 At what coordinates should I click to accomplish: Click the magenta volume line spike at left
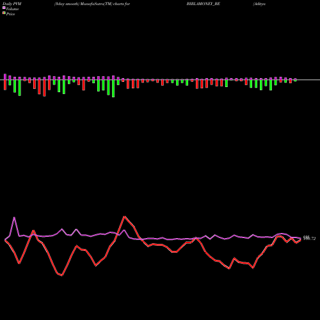tap(14, 218)
